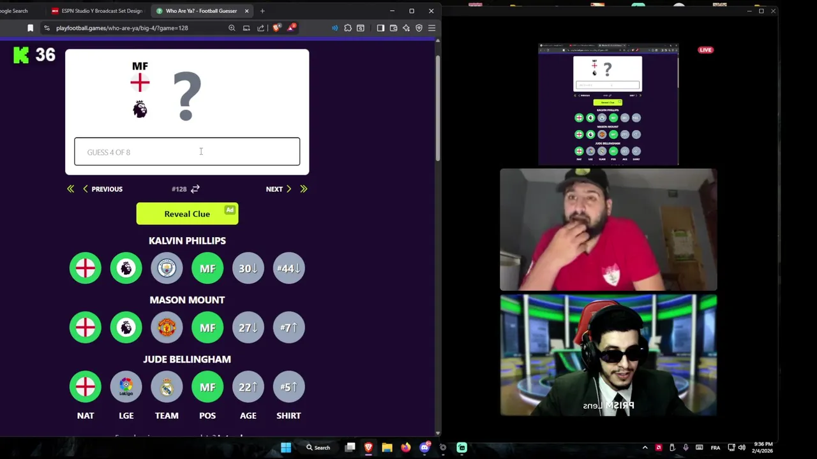This screenshot has width=817, height=459.
Task: Click Kalvin Phillips' England flag badge
Action: click(86, 268)
